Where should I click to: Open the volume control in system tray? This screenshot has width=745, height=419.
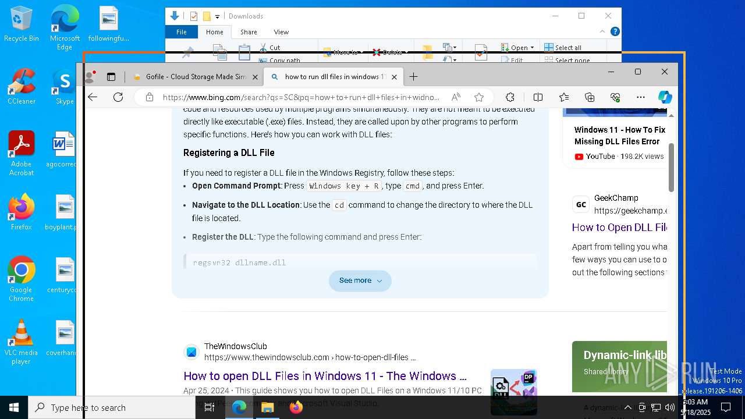tap(670, 407)
